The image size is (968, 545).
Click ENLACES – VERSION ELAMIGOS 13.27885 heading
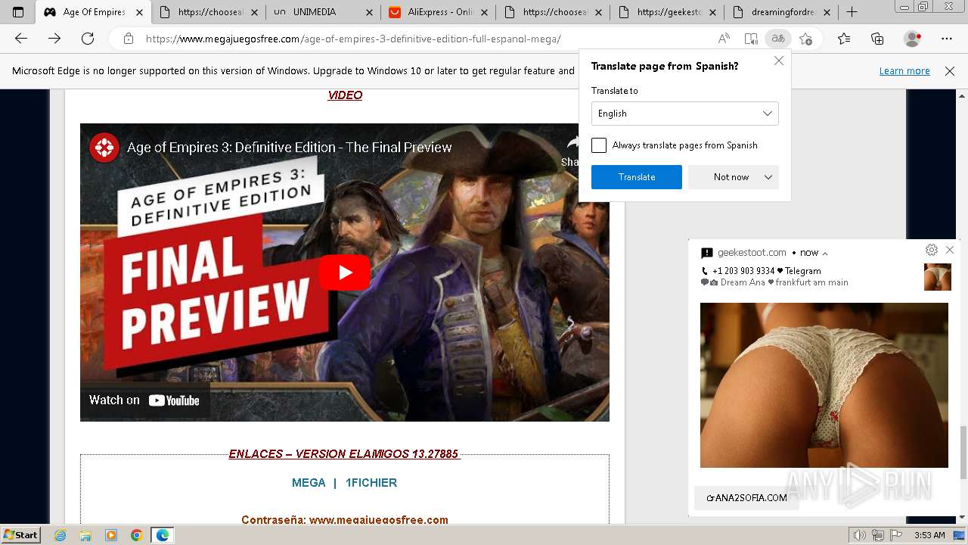pos(343,454)
